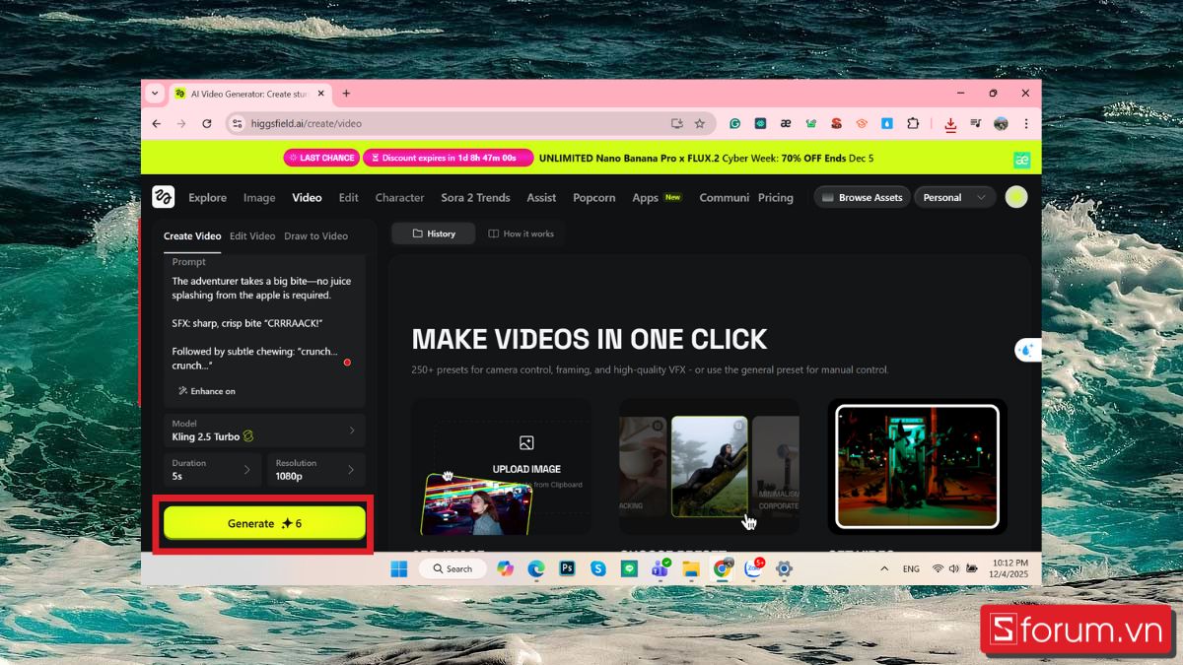Click the blue water drop extension icon
This screenshot has height=665, width=1183.
(886, 123)
